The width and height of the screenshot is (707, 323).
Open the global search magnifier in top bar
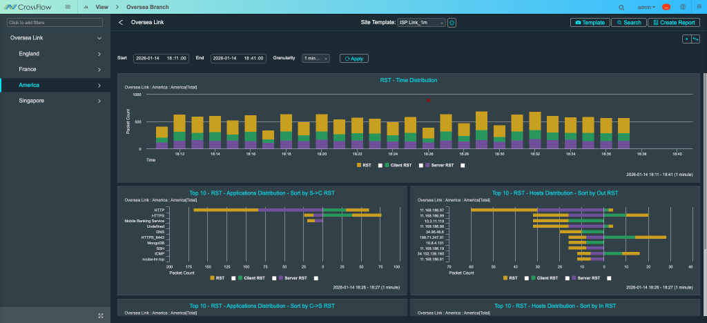pos(622,7)
